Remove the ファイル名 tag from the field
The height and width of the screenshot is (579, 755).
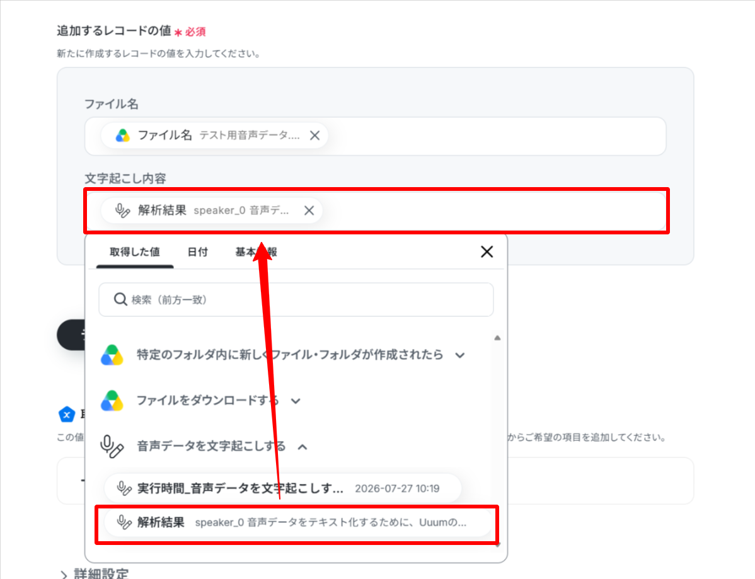pyautogui.click(x=315, y=135)
